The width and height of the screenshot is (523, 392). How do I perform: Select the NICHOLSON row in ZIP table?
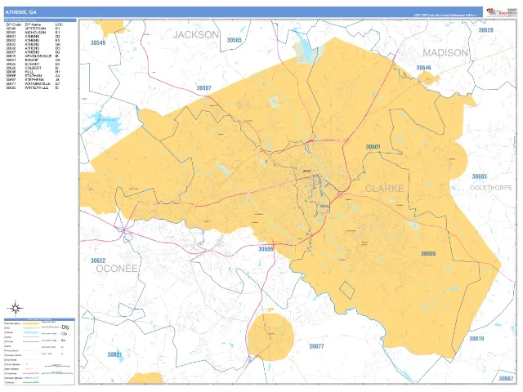(x=34, y=33)
